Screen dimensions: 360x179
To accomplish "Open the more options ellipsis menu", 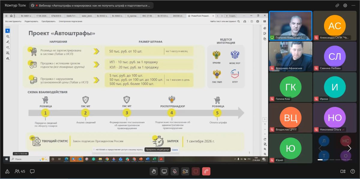I will click(x=353, y=5).
